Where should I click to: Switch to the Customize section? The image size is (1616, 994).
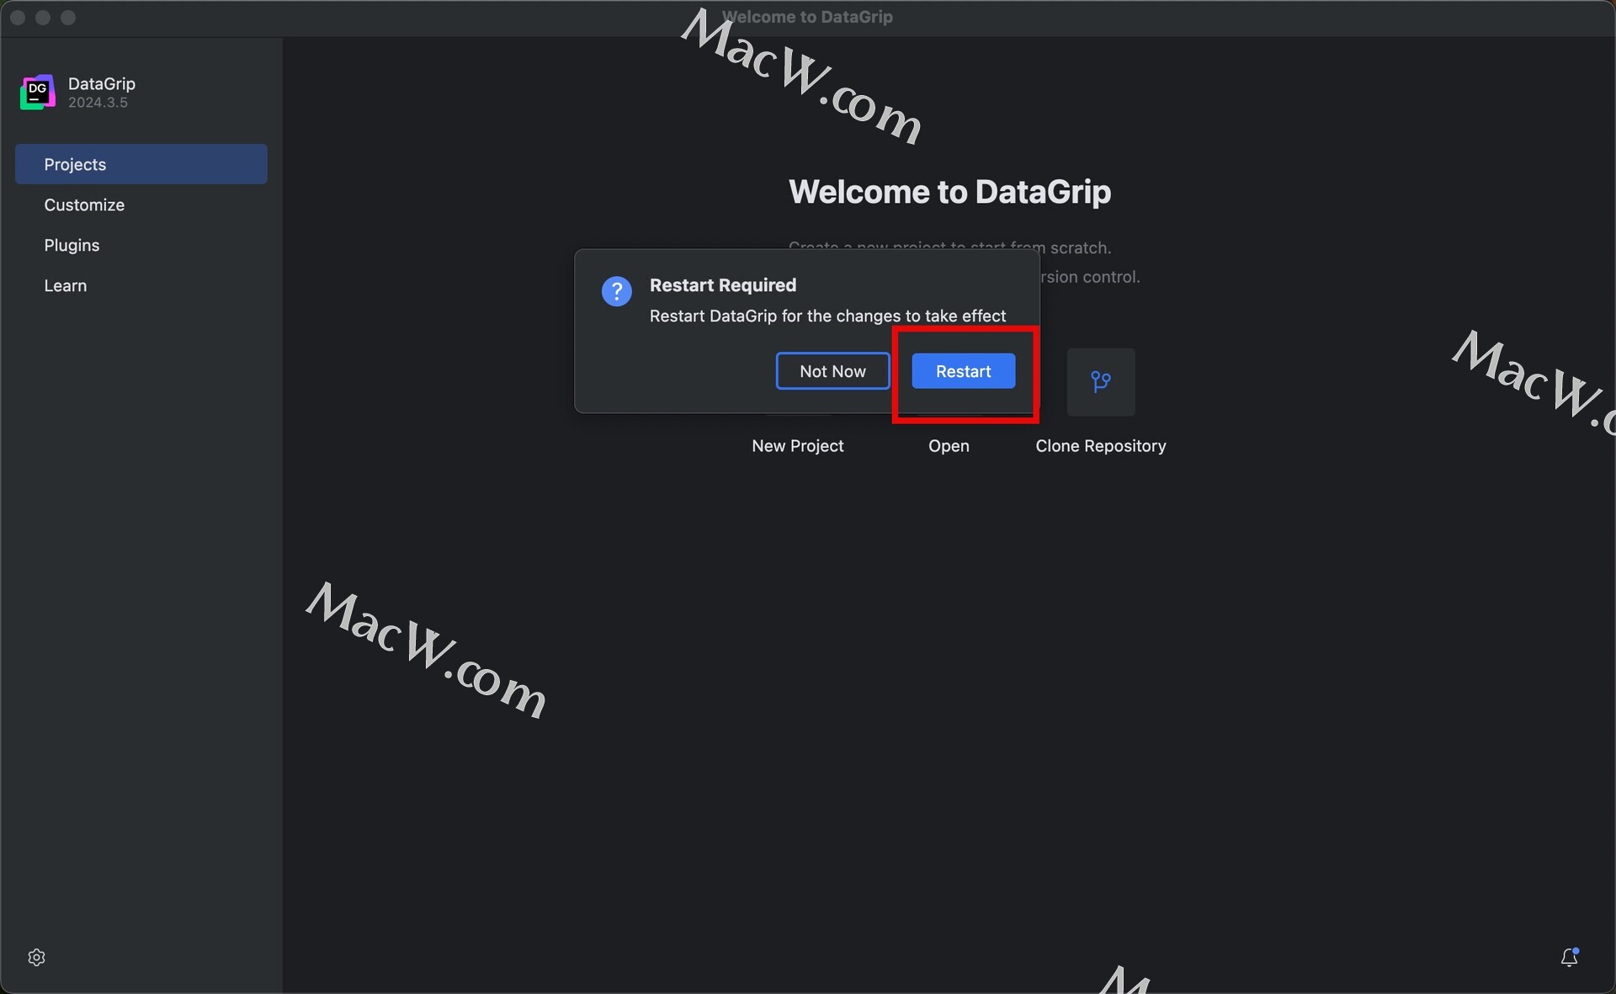(x=141, y=205)
